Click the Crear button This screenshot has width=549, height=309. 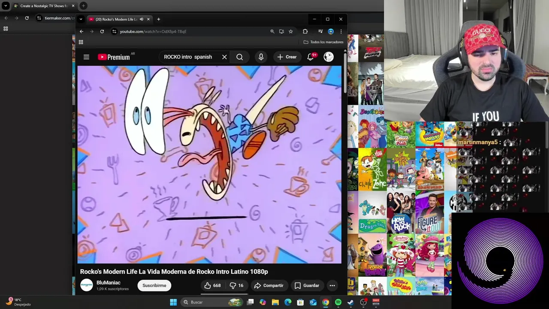coord(287,57)
